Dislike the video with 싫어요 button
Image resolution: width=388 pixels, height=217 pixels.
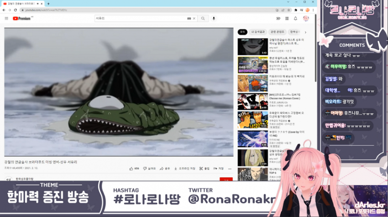coord(149,169)
